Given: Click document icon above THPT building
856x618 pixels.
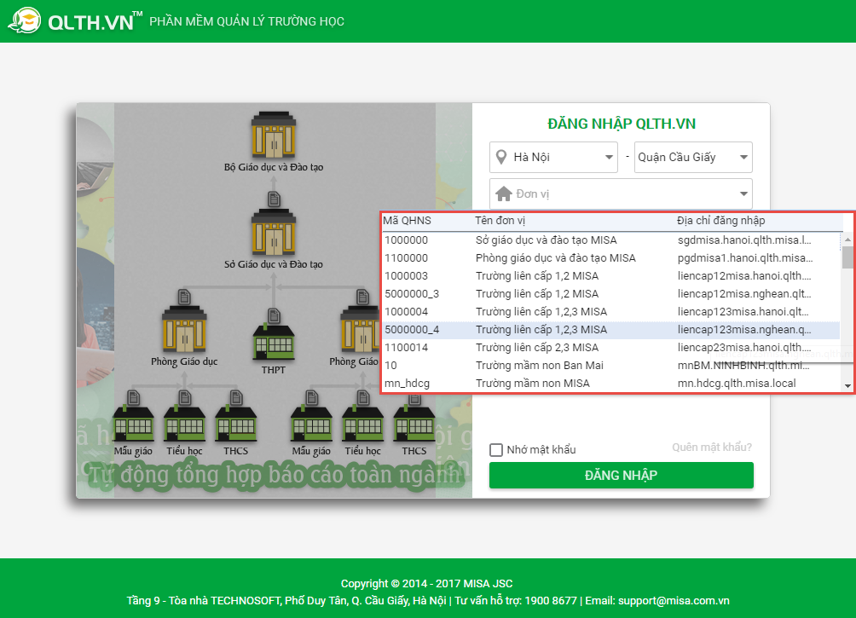Looking at the screenshot, I should (274, 315).
